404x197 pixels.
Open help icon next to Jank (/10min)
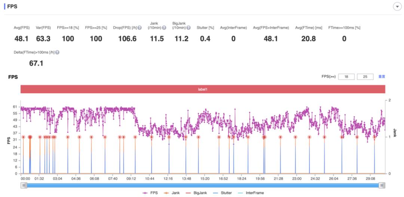164,28
